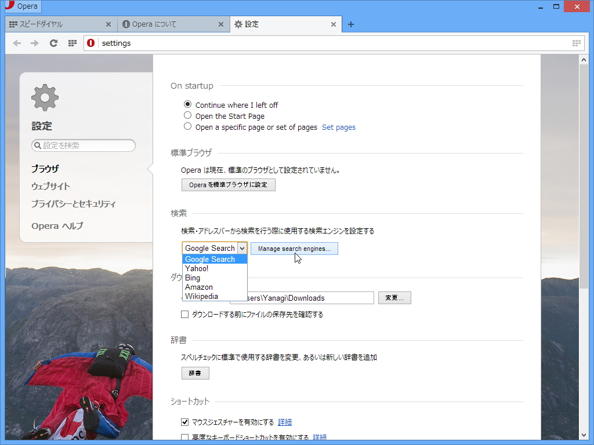Click the gear icon above 設定 in the sidebar

(x=44, y=97)
